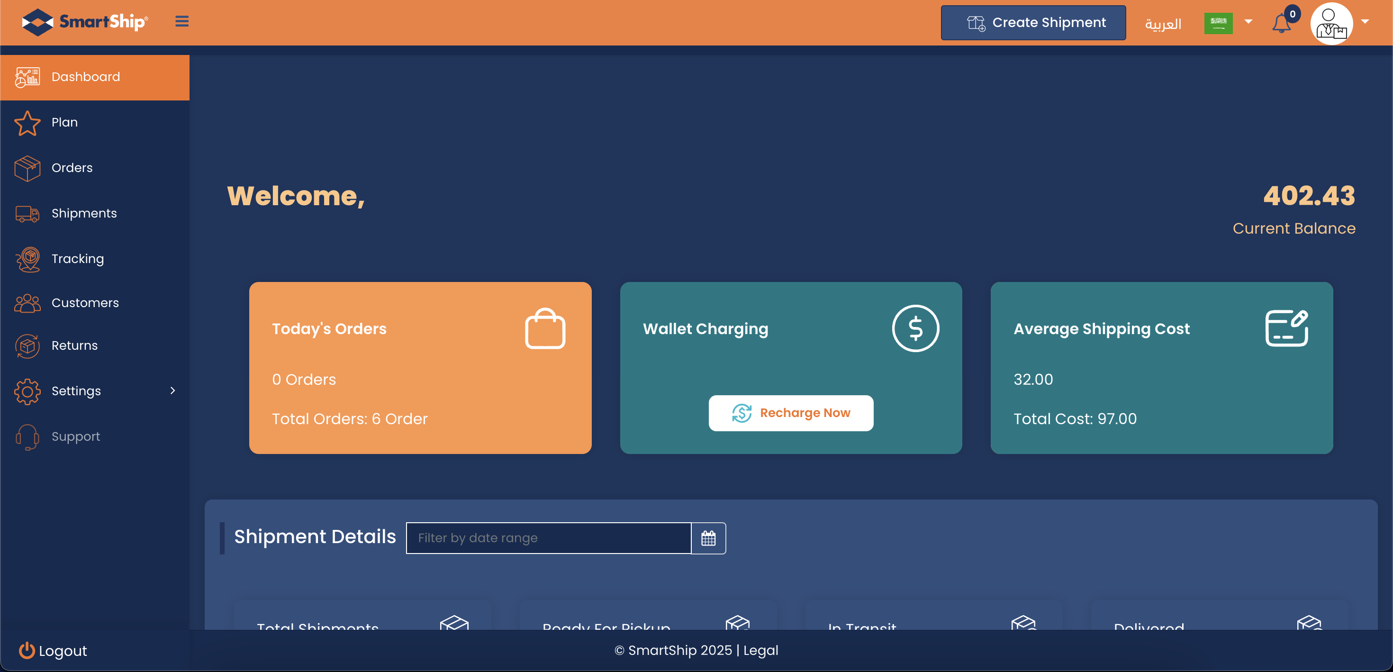Click the Returns box icon
The height and width of the screenshot is (672, 1393).
[27, 346]
